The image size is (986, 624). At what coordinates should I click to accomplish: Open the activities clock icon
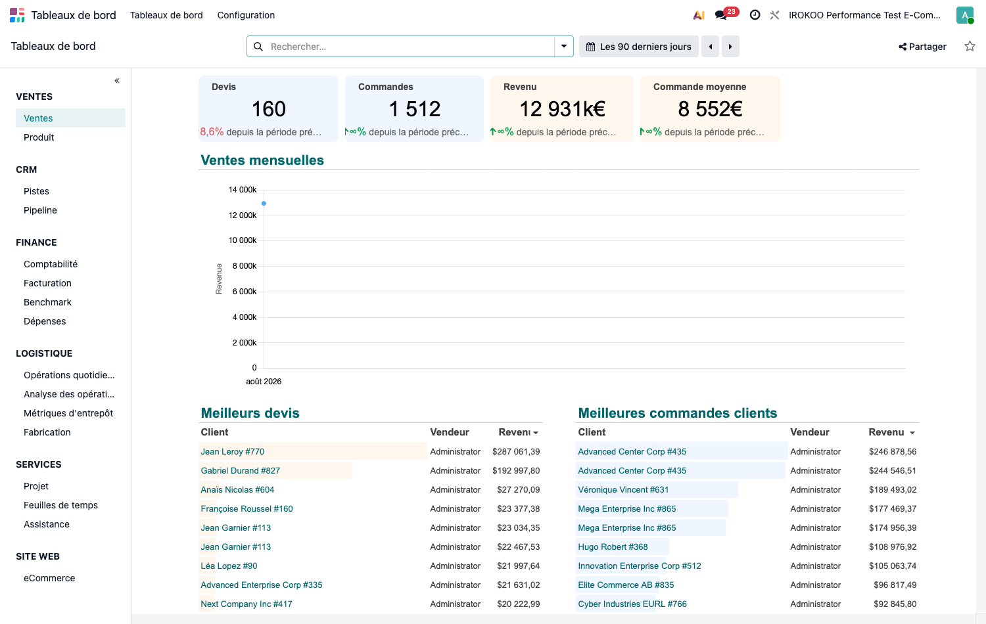click(755, 15)
